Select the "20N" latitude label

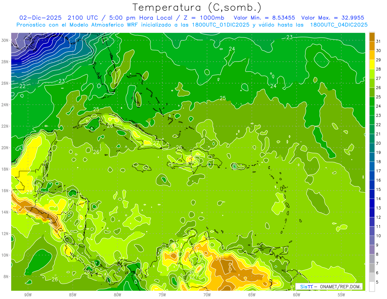[x=5, y=148]
